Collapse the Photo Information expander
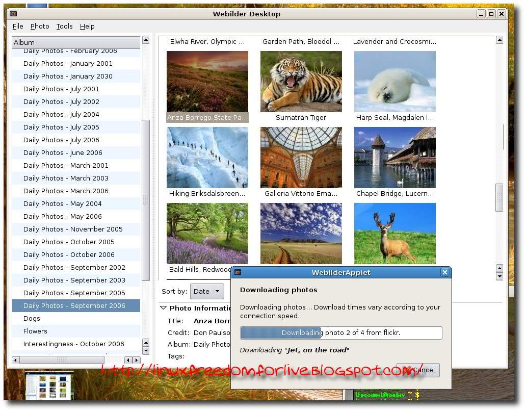 [x=164, y=308]
